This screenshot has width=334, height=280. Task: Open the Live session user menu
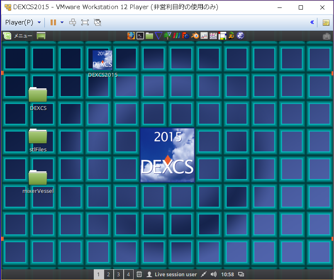[172, 275]
